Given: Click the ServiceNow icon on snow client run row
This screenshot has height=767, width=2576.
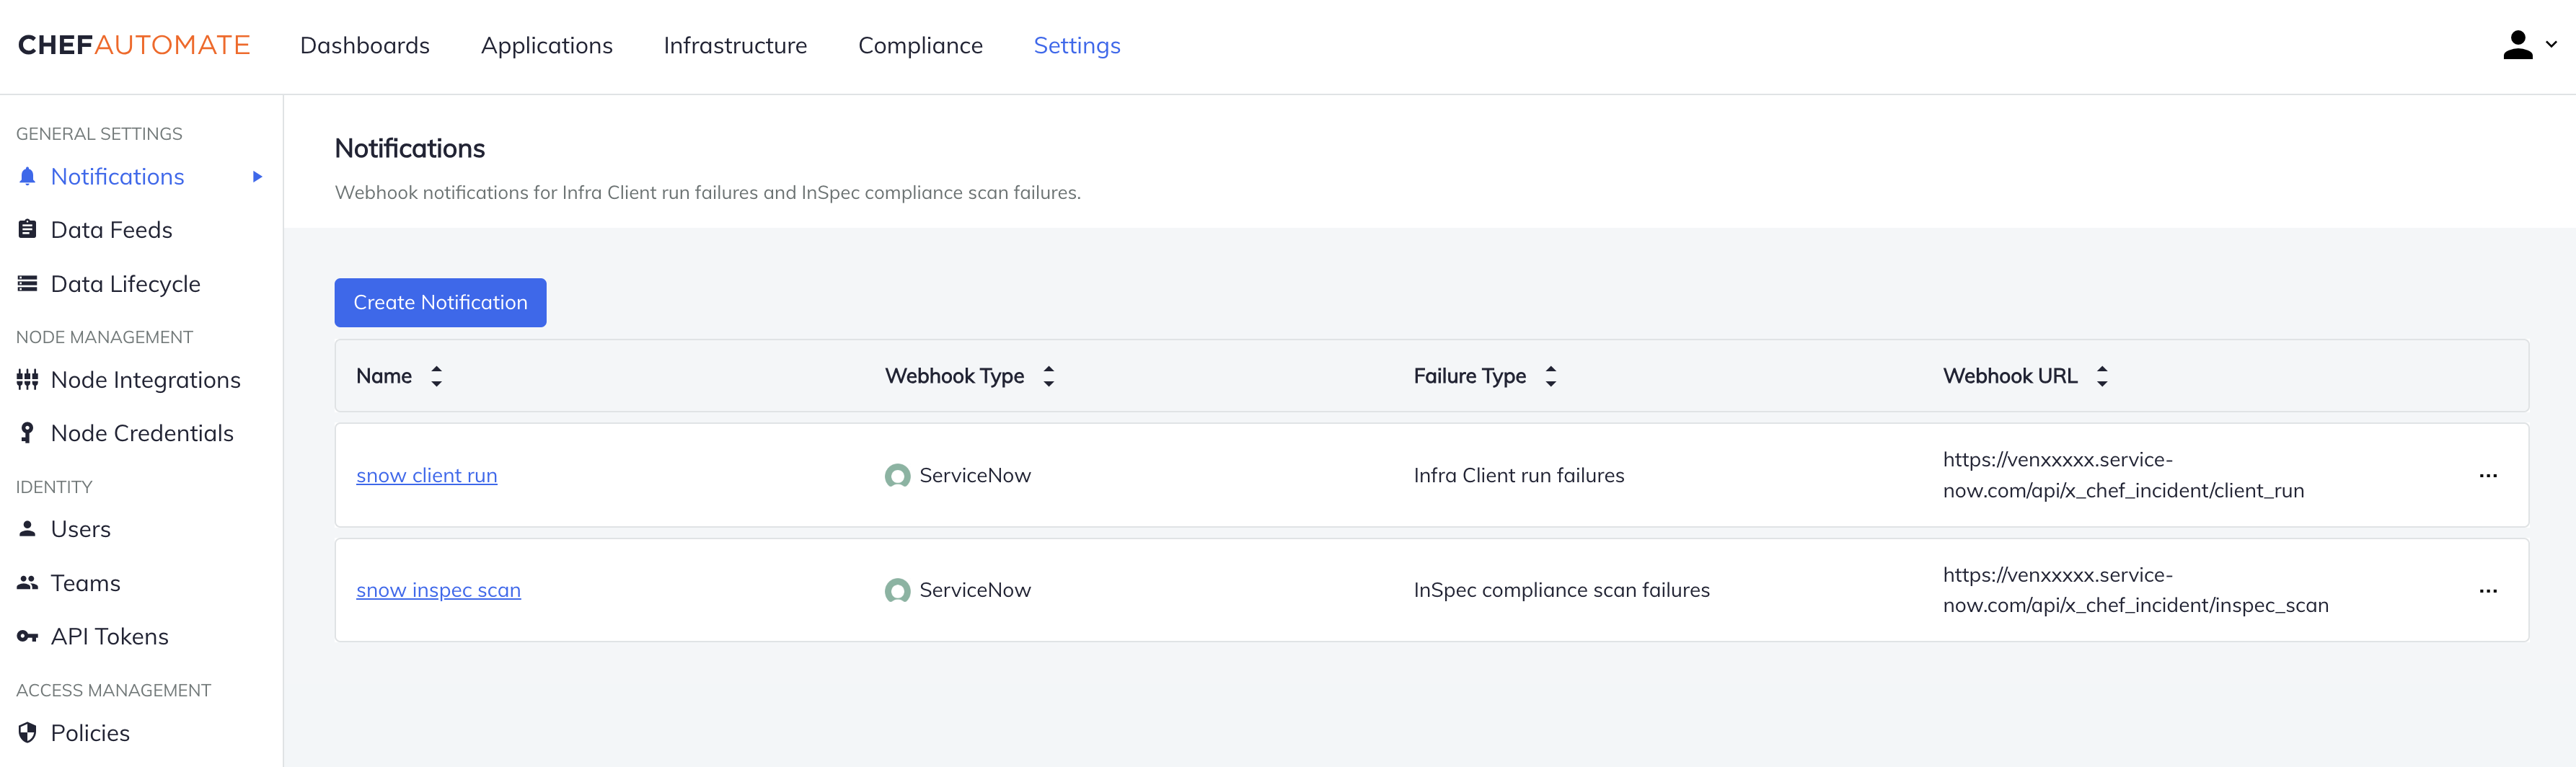Looking at the screenshot, I should tap(897, 476).
